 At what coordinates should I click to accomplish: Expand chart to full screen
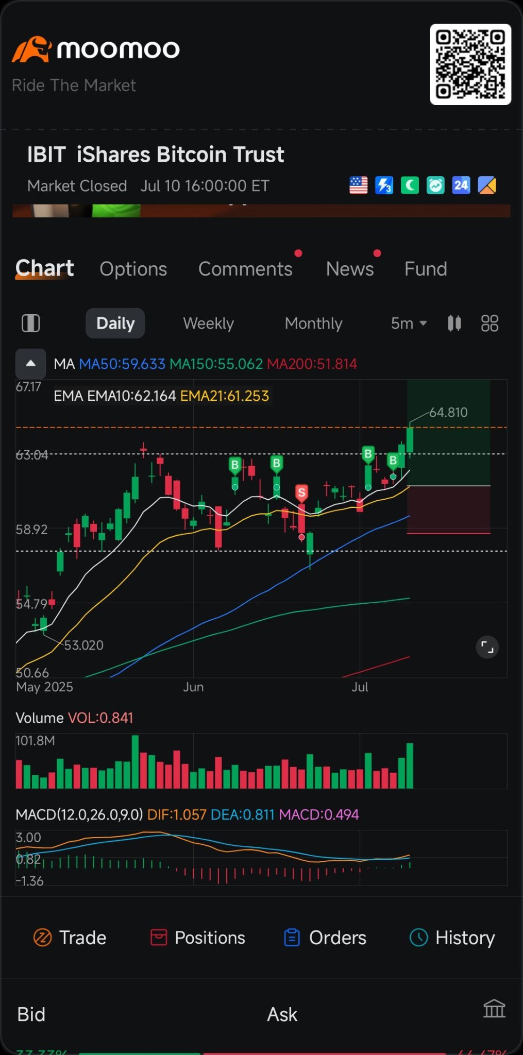pos(487,647)
